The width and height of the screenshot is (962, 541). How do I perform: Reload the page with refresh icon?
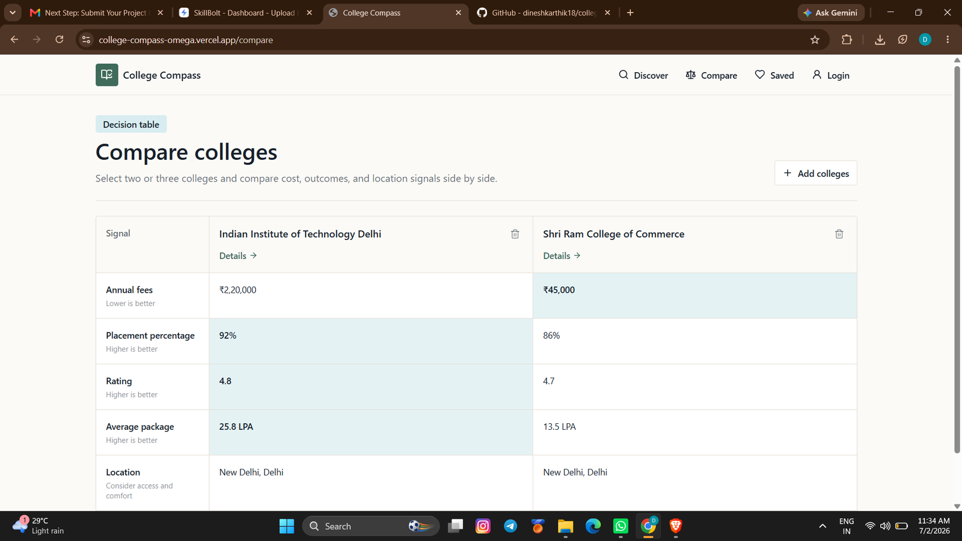pyautogui.click(x=60, y=40)
